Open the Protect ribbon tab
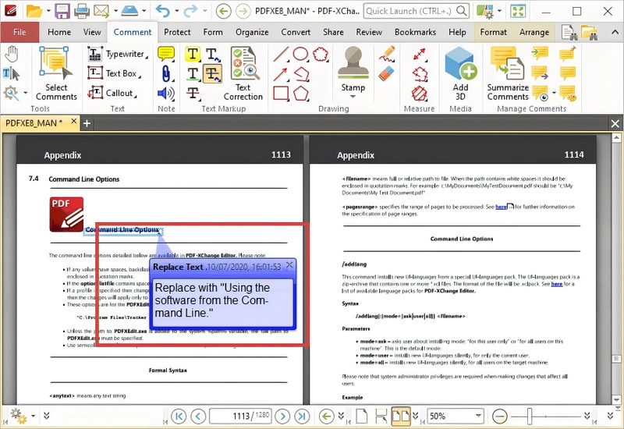This screenshot has height=429, width=624. pos(177,32)
